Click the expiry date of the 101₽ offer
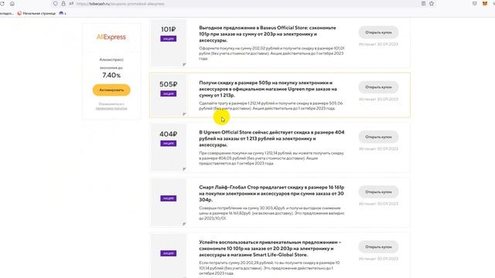This screenshot has width=495, height=278. pos(378,45)
